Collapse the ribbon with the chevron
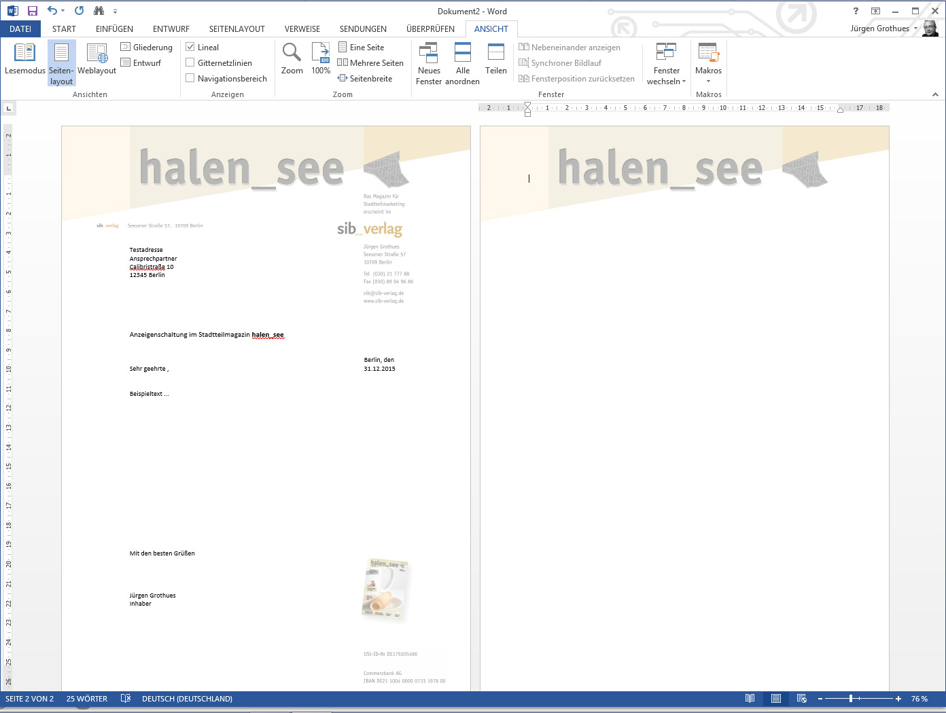946x713 pixels. (x=935, y=94)
